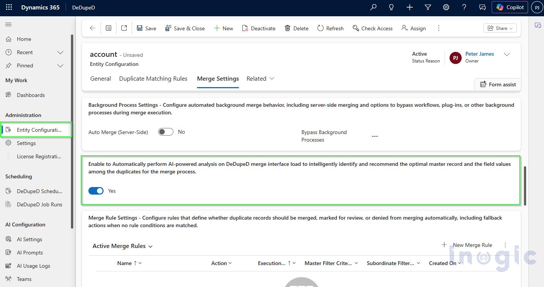Open the lightbulb assistant icon

click(391, 7)
